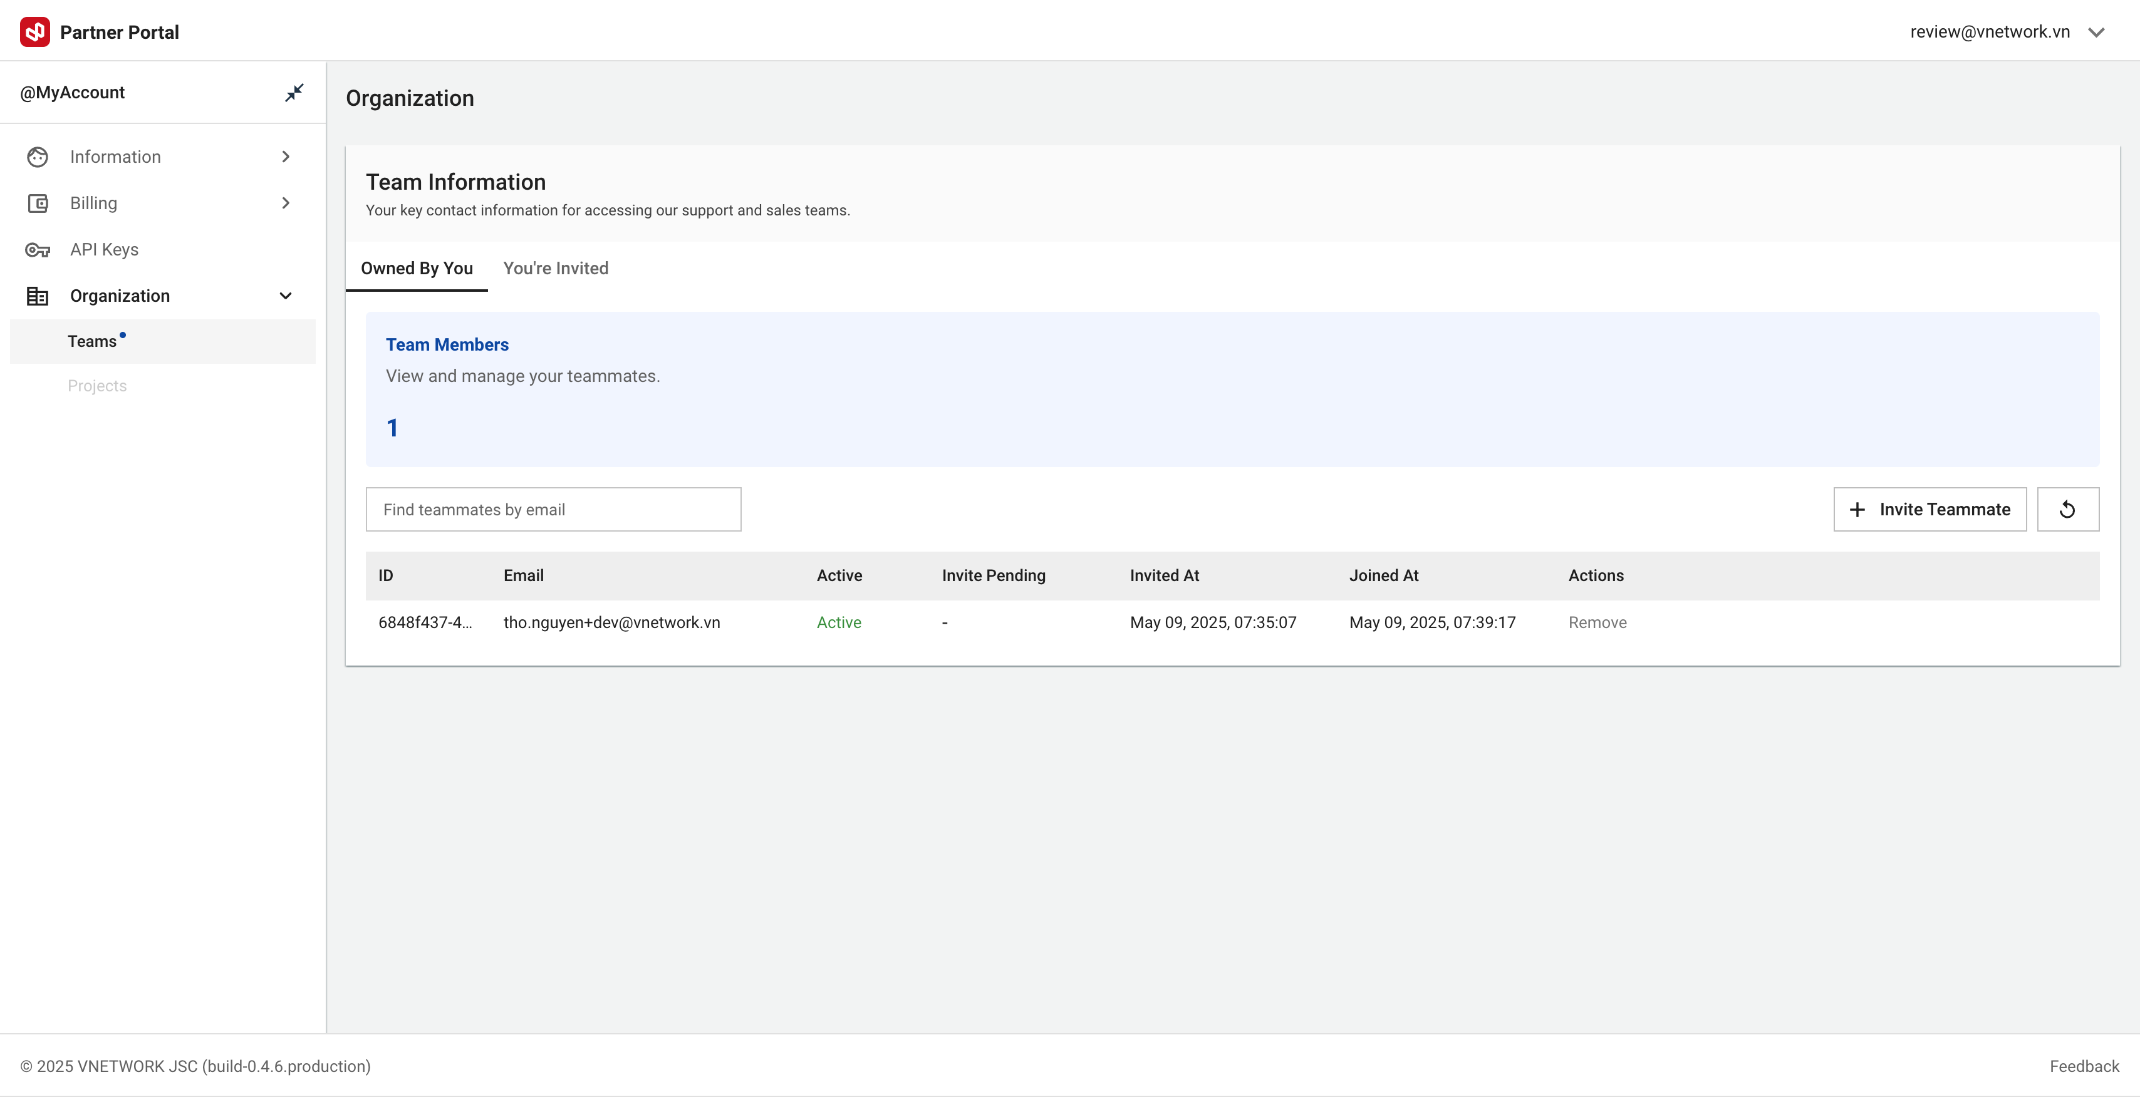Click the @MyAccount header label
The width and height of the screenshot is (2140, 1097).
pyautogui.click(x=72, y=92)
